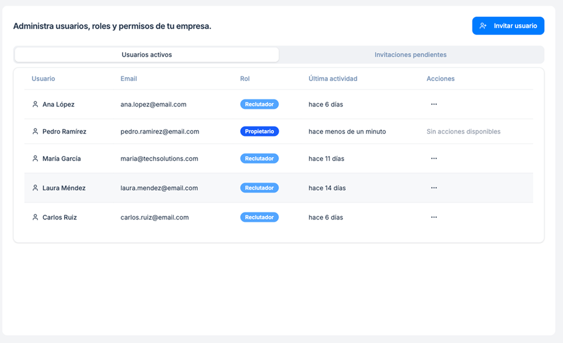Click the user icon beside Carlos Ruiz
Screen dimensions: 563x343
pyautogui.click(x=35, y=217)
